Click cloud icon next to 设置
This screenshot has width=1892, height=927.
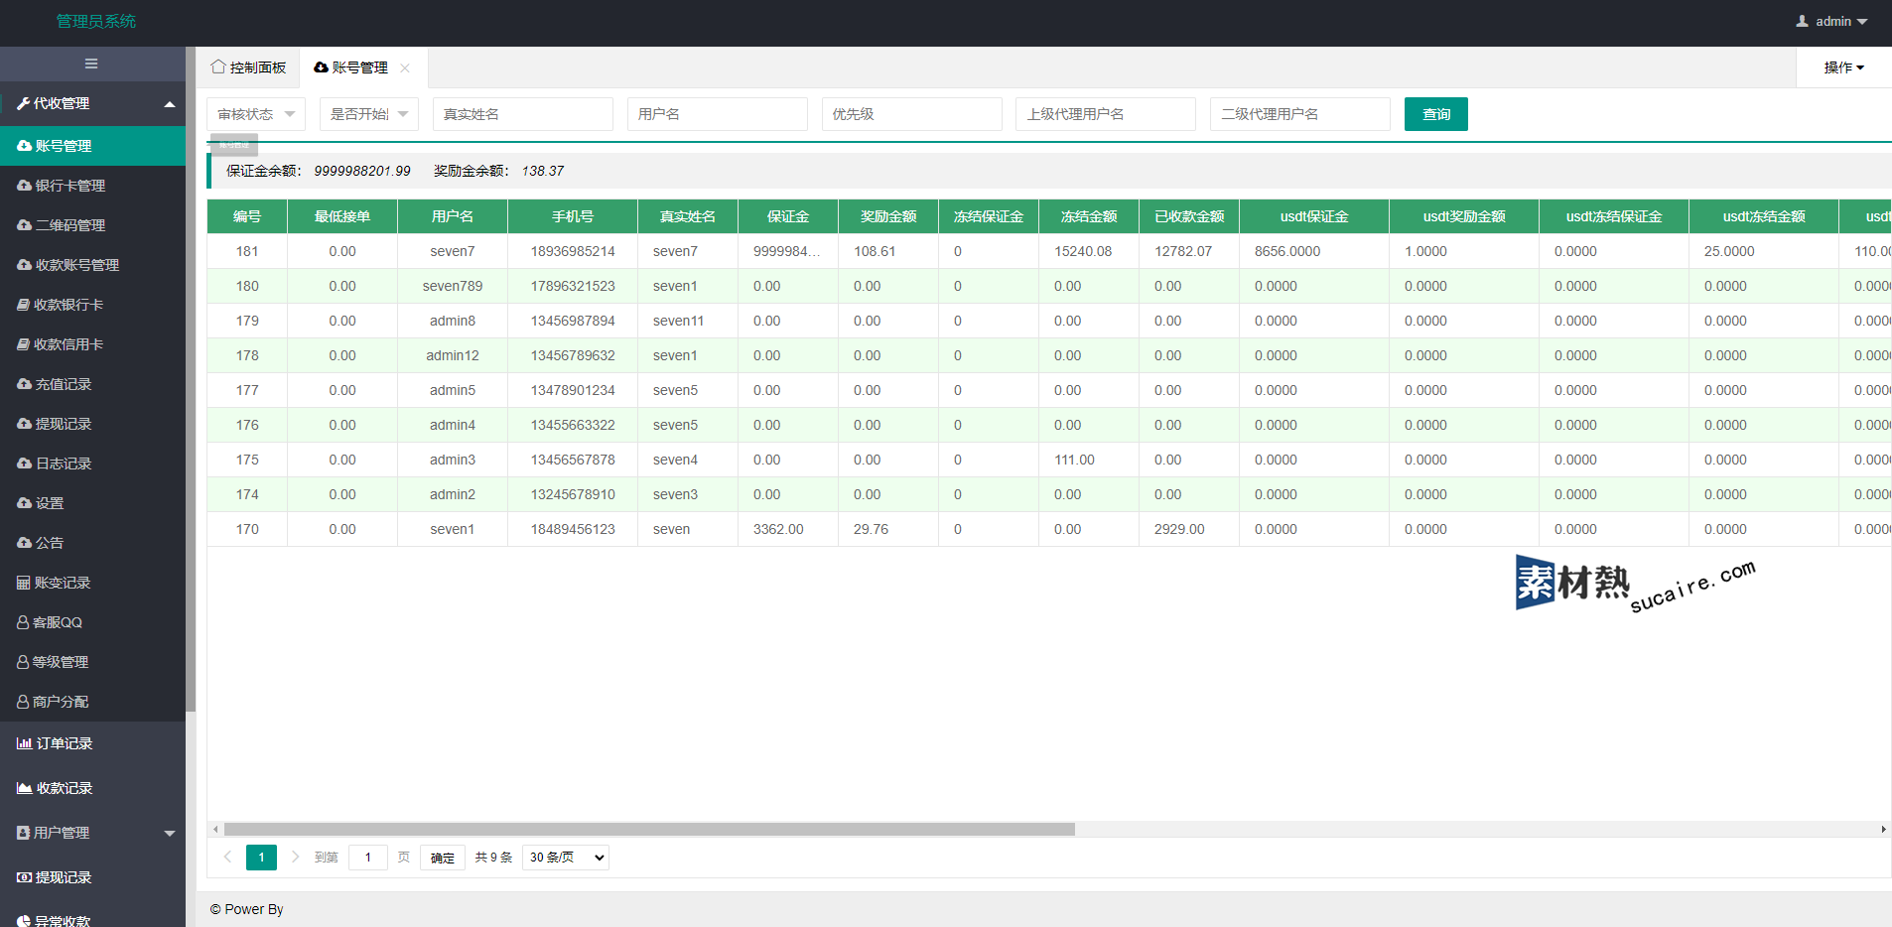(25, 503)
